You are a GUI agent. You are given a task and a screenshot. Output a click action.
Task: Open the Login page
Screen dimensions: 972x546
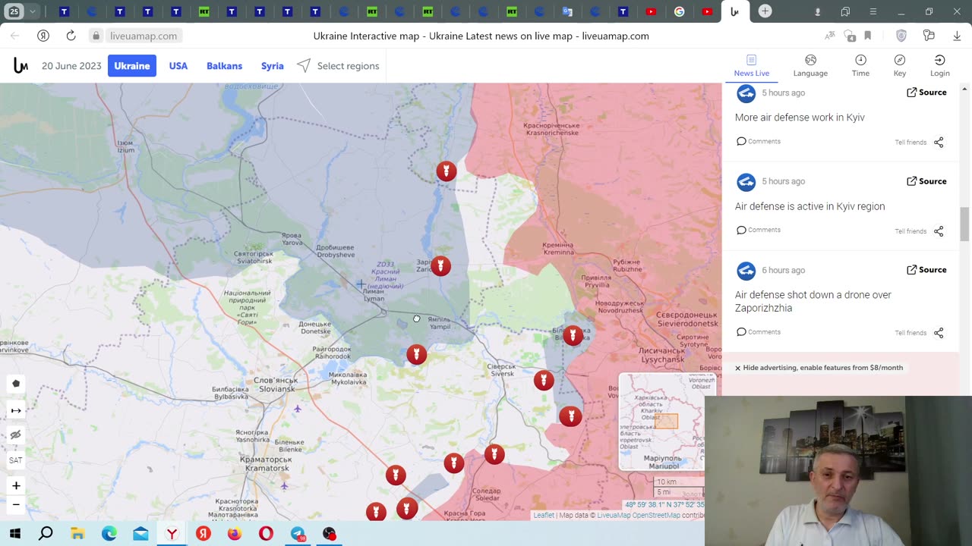[940, 66]
